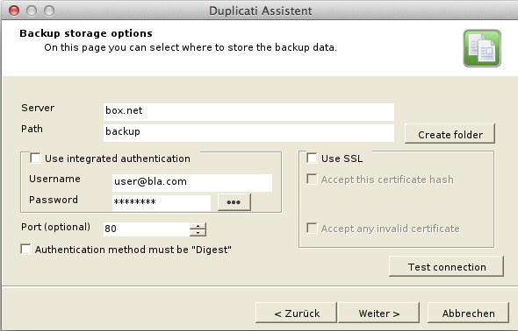Click the Create folder button
518x331 pixels.
[x=450, y=134]
